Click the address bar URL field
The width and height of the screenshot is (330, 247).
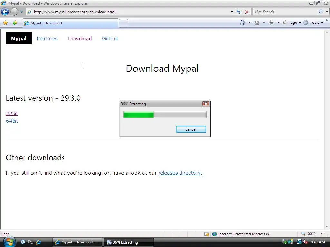pyautogui.click(x=131, y=12)
